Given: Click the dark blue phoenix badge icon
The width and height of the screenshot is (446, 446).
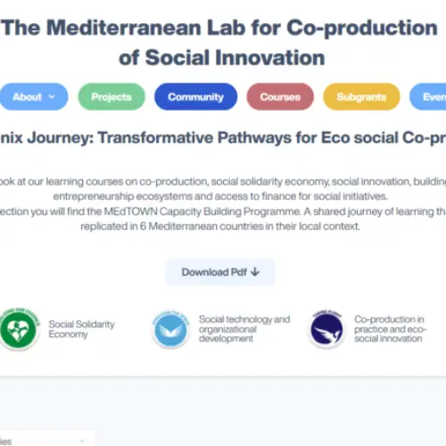Looking at the screenshot, I should [326, 329].
